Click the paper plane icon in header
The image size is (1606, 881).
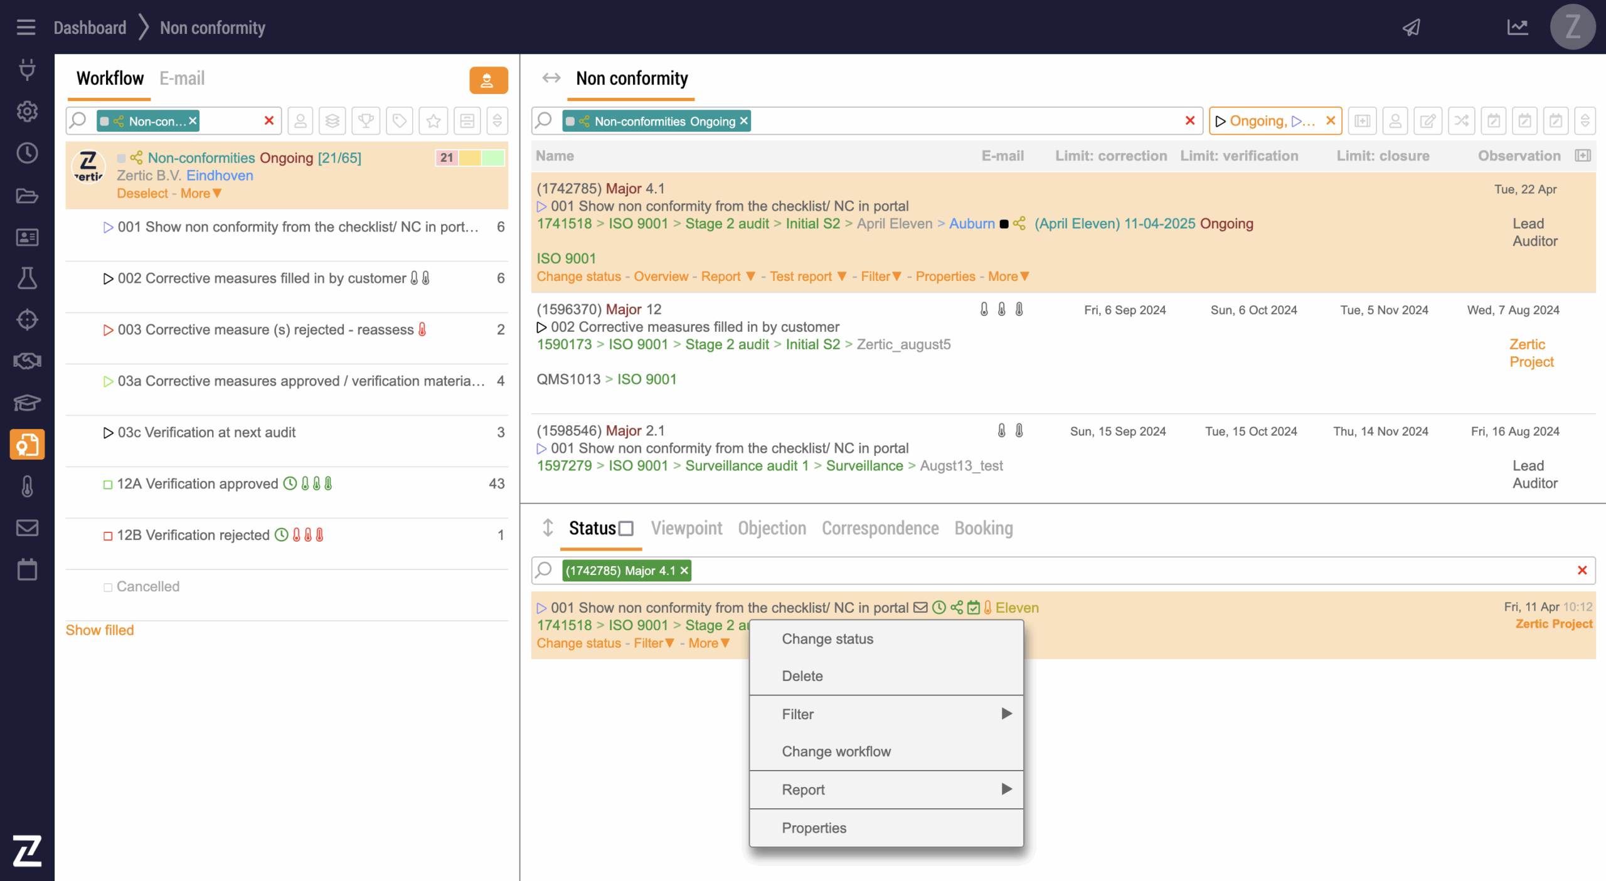[x=1412, y=28]
